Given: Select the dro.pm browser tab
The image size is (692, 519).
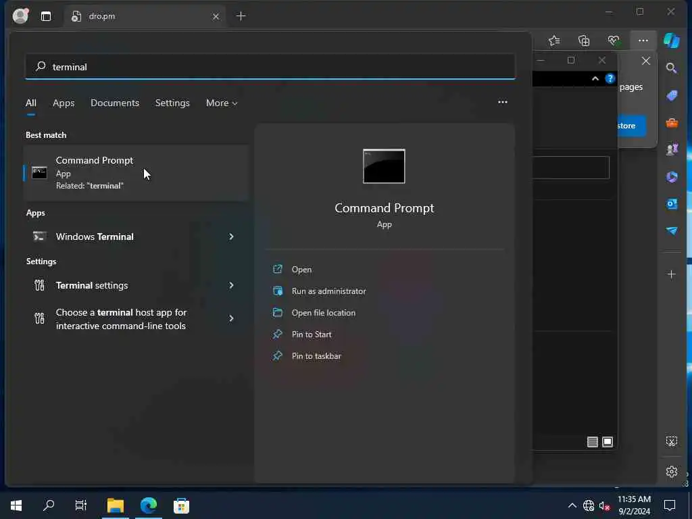Looking at the screenshot, I should pos(143,16).
